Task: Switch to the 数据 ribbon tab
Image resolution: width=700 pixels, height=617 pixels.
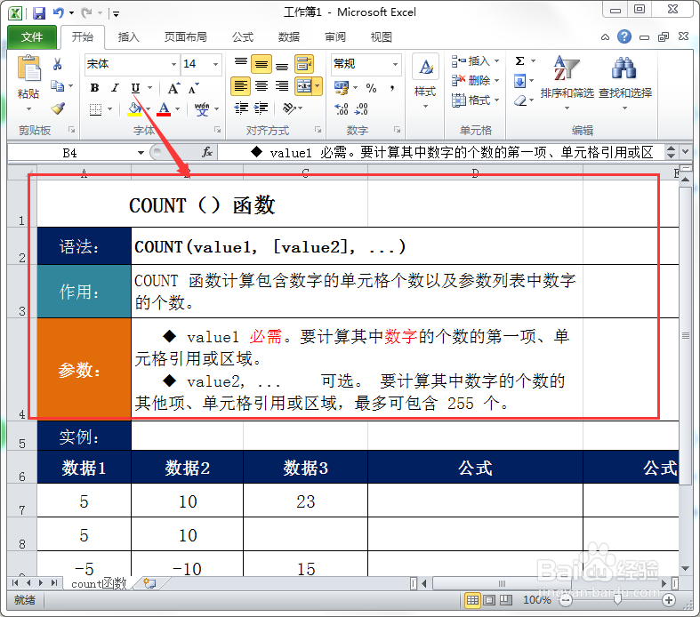Action: coord(288,37)
